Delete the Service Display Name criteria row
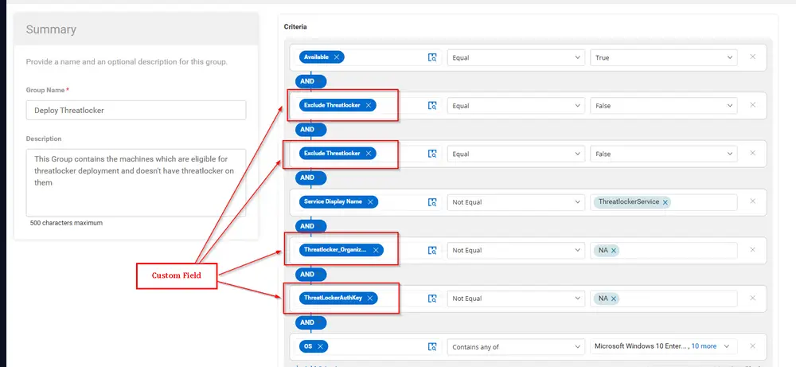This screenshot has height=367, width=796. 753,201
